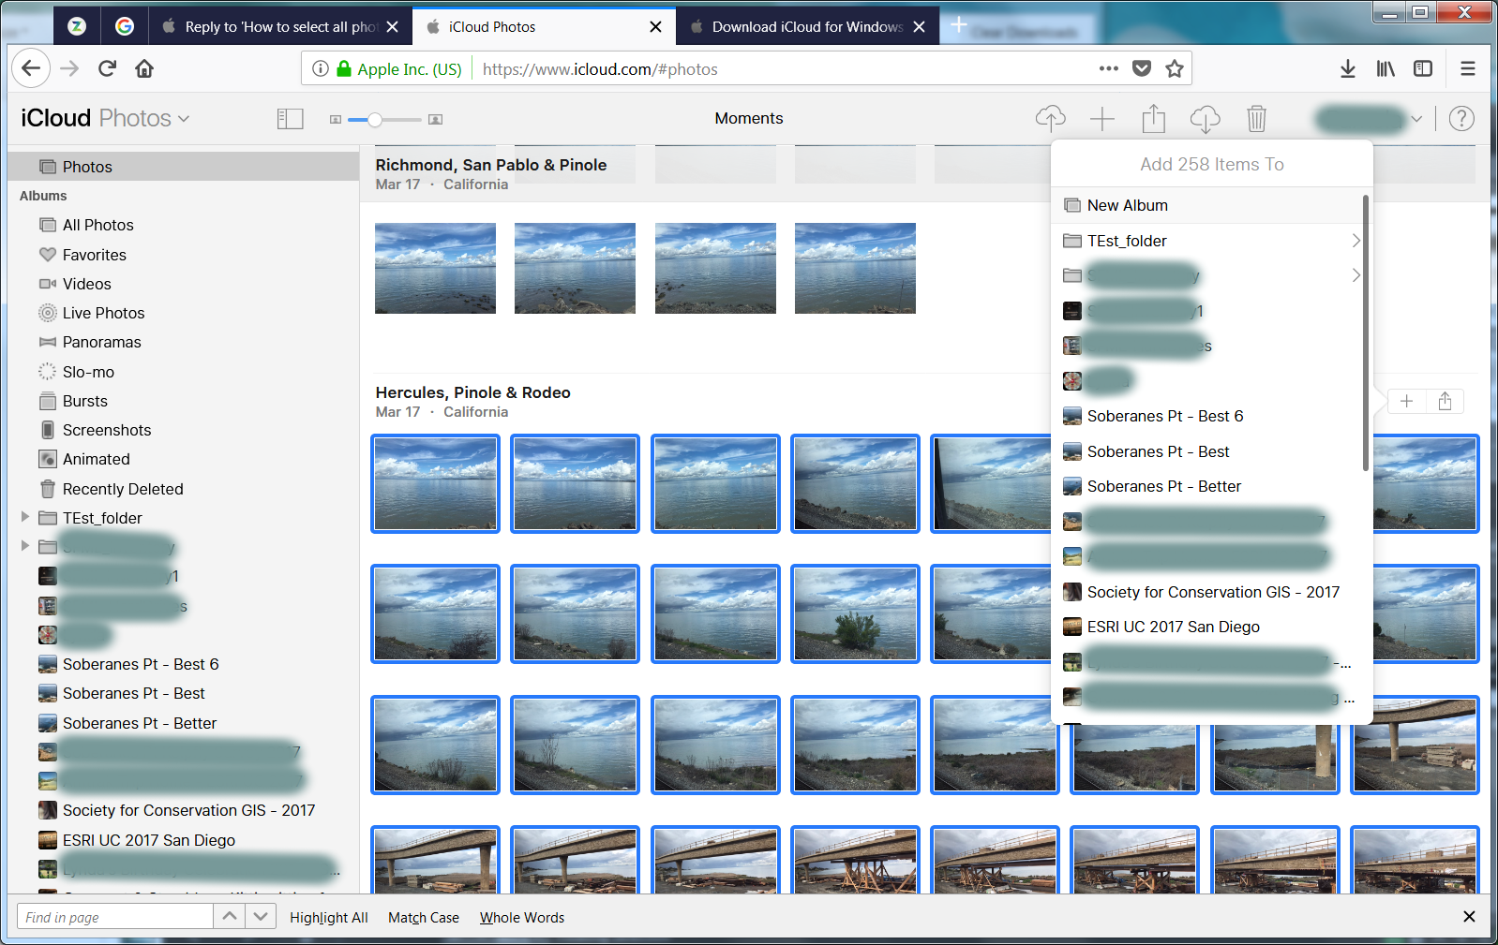Open page actions three-dot menu in address bar
Image resolution: width=1498 pixels, height=945 pixels.
pos(1109,68)
